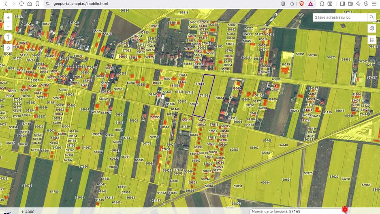This screenshot has height=214, width=380.
Task: Select parcel labeled 58963
Action: (x=366, y=185)
